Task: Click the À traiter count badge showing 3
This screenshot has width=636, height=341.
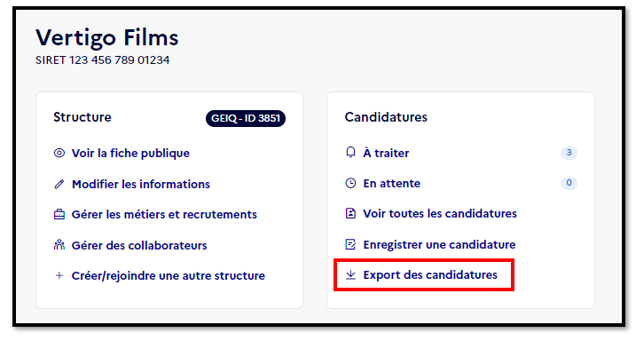Action: [x=569, y=153]
